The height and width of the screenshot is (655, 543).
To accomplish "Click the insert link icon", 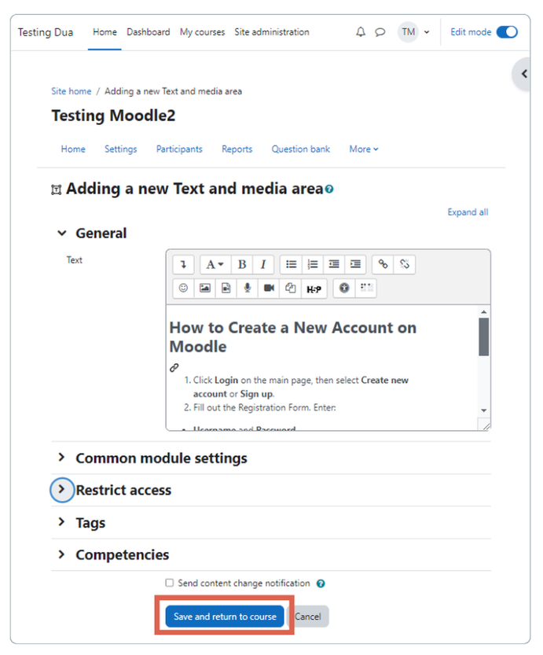I will pyautogui.click(x=383, y=264).
